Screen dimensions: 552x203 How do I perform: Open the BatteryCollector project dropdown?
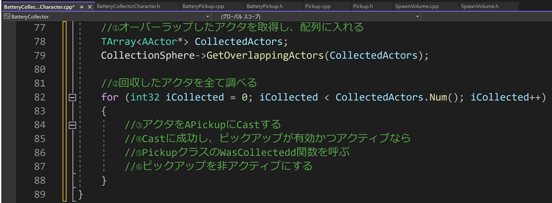pos(208,16)
